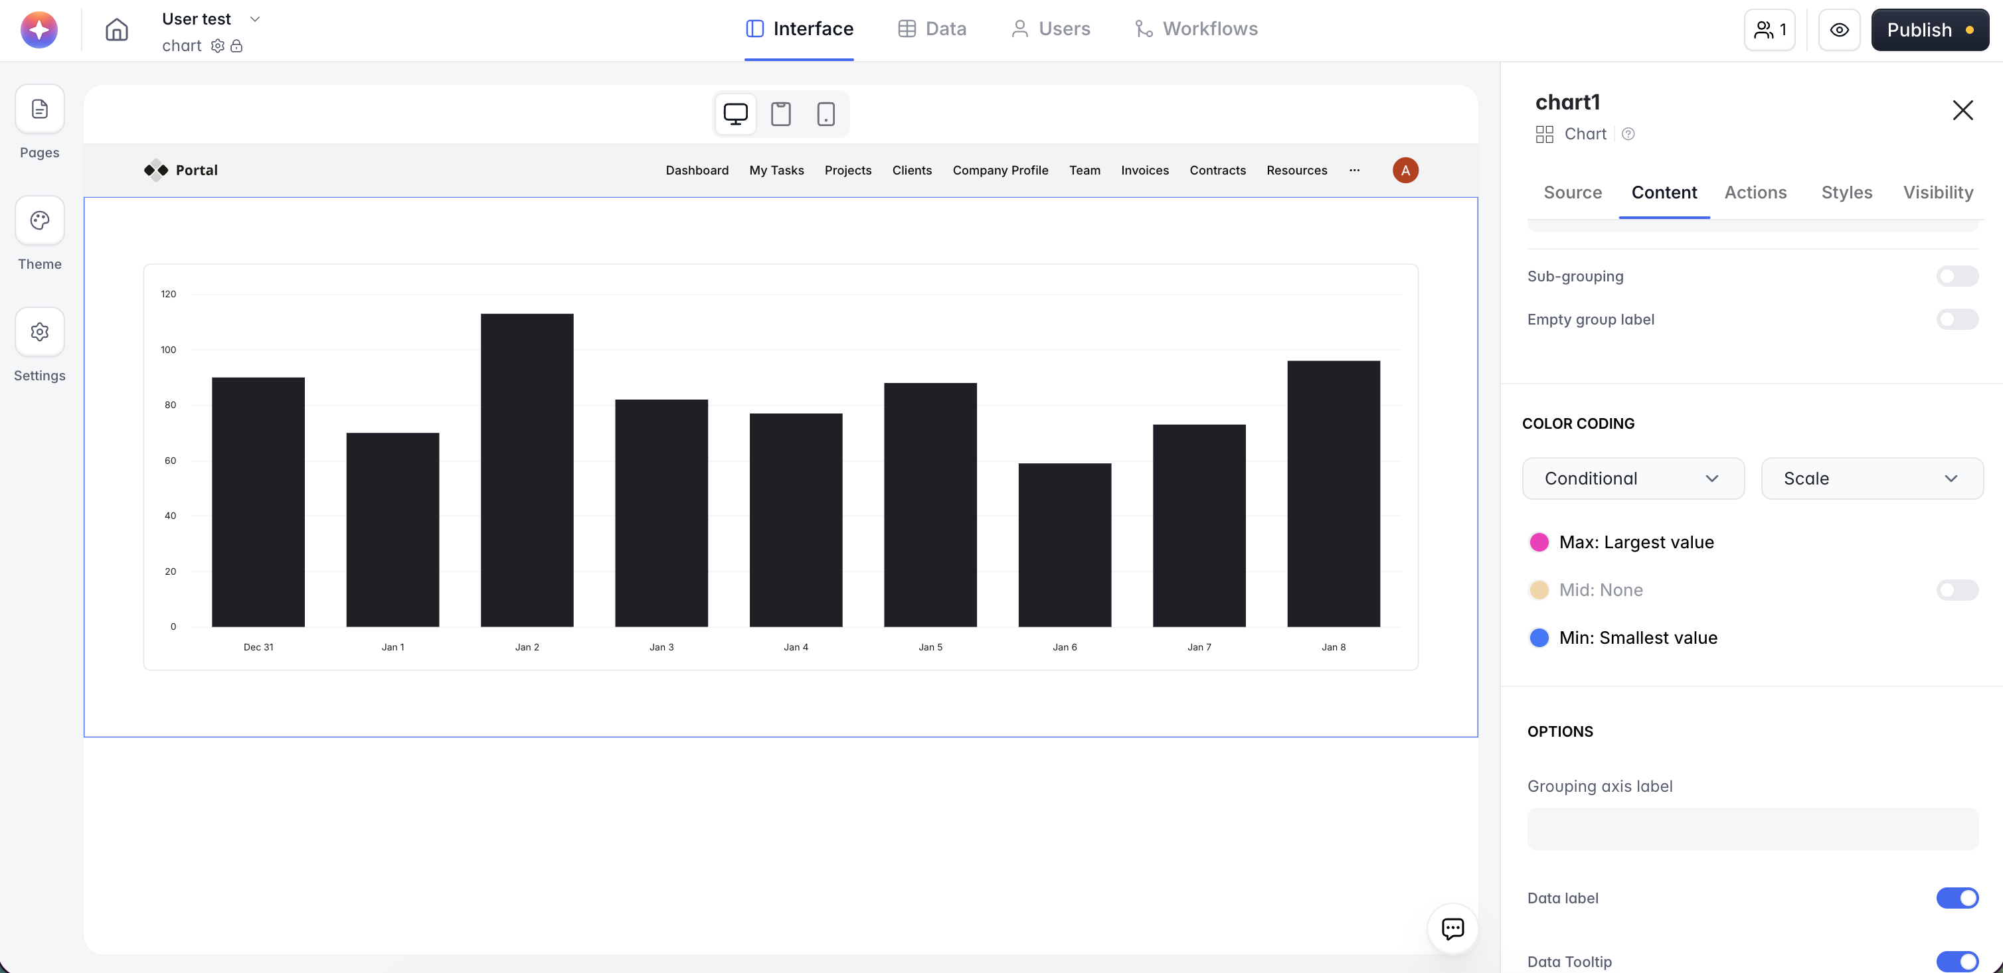Screen dimensions: 2003x973
Task: Click Min: Smallest value label
Action: (1638, 638)
